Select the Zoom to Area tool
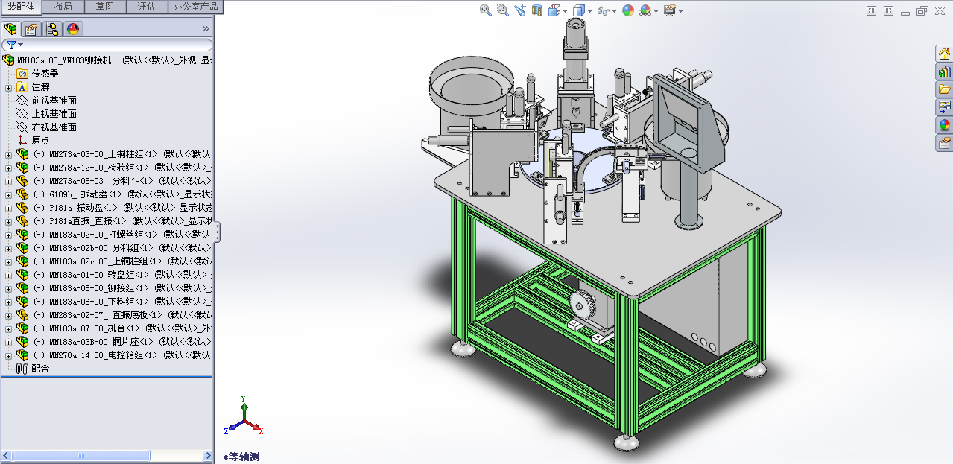953x464 pixels. click(502, 10)
